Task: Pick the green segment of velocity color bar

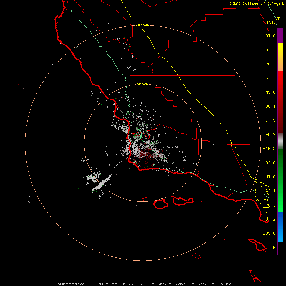Action: (x=281, y=180)
